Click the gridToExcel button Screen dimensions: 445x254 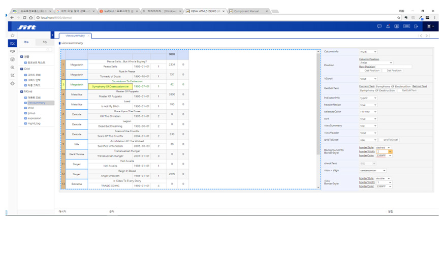pos(390,140)
